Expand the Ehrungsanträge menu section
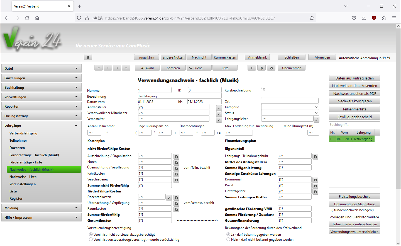Viewport: 401px width, 246px height. (41, 116)
